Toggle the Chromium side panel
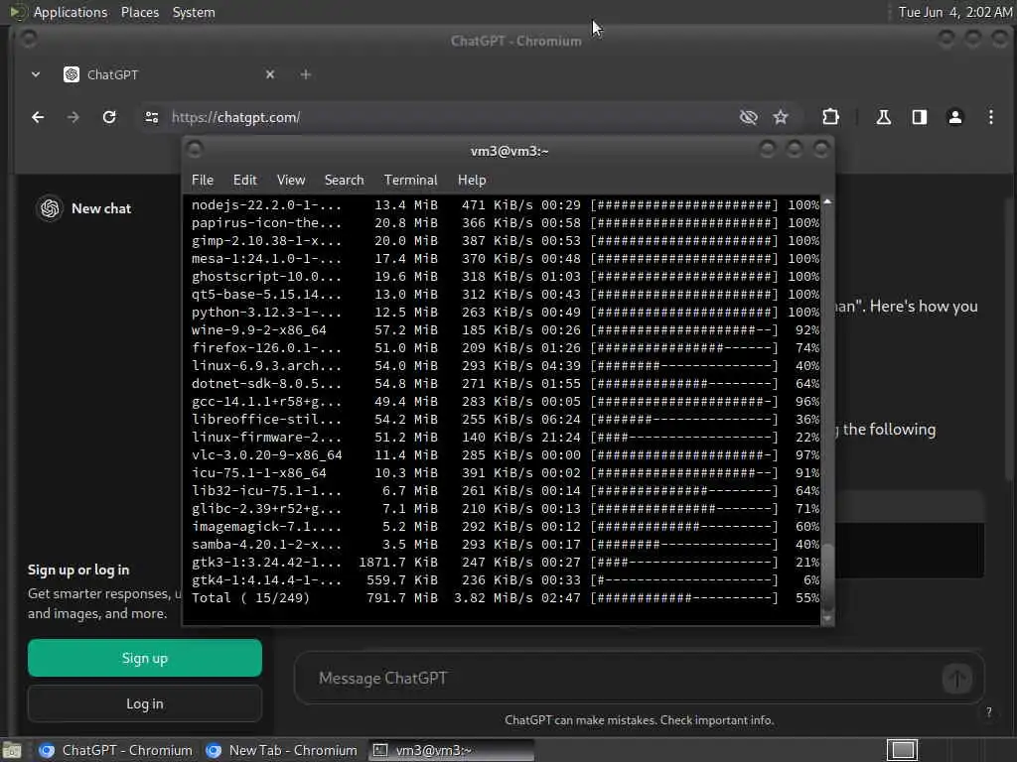 coord(919,117)
